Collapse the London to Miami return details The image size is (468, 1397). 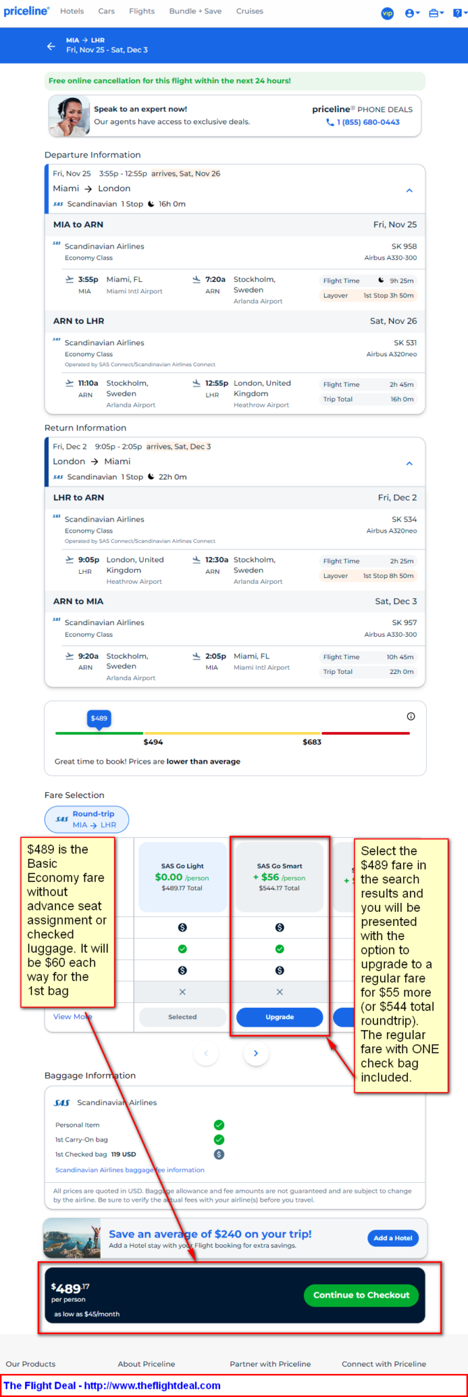(409, 463)
